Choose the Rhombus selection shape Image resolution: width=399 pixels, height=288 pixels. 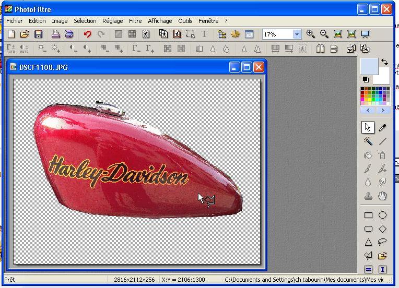tap(382, 229)
